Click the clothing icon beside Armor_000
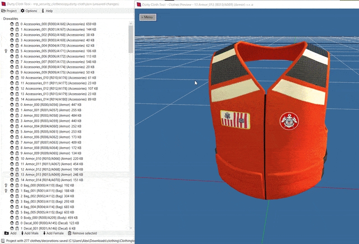The height and width of the screenshot is (244, 359). (x=17, y=104)
